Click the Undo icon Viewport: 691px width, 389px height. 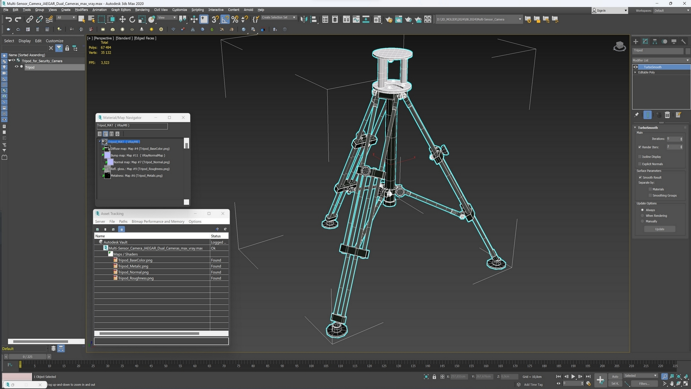point(8,19)
